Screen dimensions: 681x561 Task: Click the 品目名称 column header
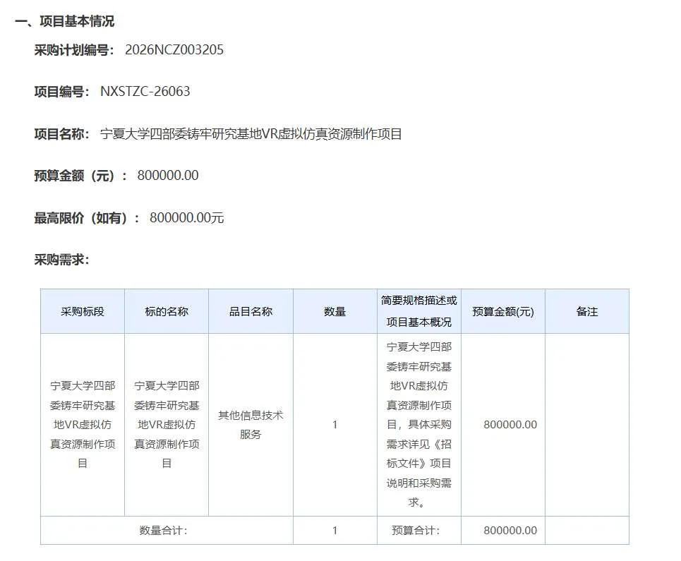tap(251, 311)
